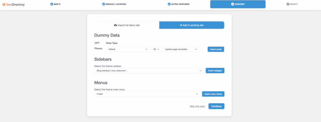The height and width of the screenshot is (122, 321).
Task: Click the Menus heading
Action: [x=101, y=83]
